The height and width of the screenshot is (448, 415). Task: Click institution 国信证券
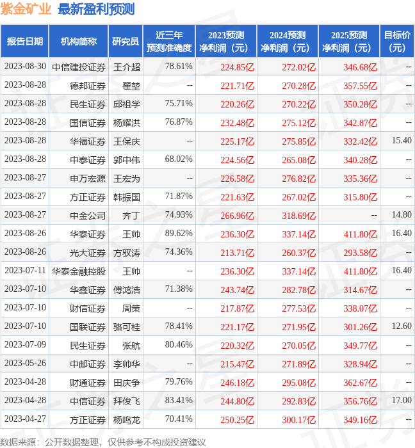coord(88,123)
